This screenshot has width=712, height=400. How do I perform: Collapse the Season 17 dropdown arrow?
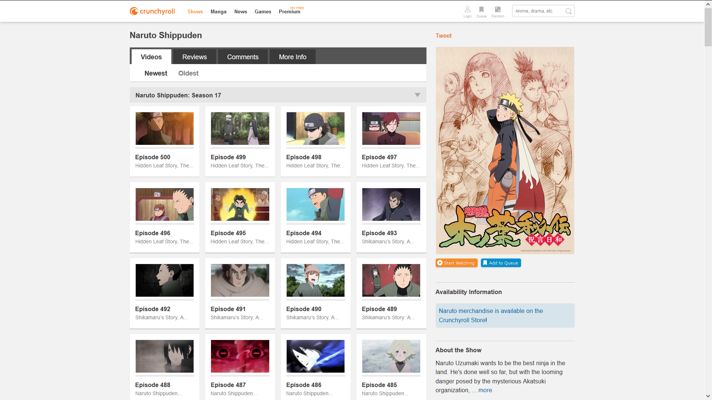point(418,95)
